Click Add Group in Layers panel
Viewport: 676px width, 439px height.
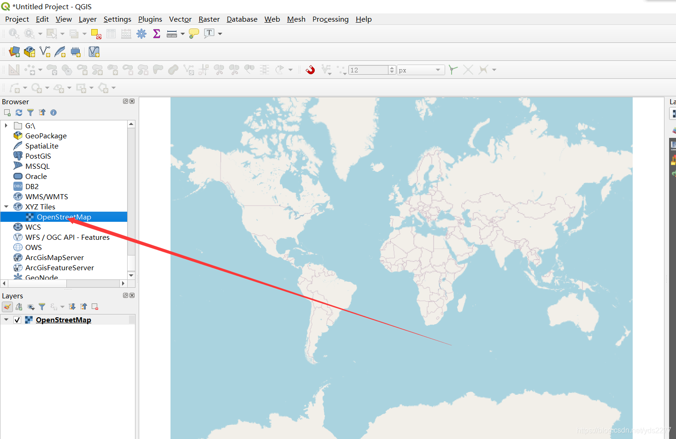(x=19, y=307)
